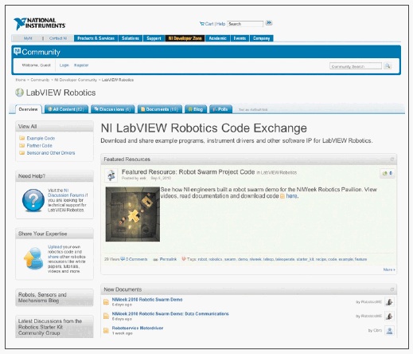Switch to the Documents tab

point(160,109)
